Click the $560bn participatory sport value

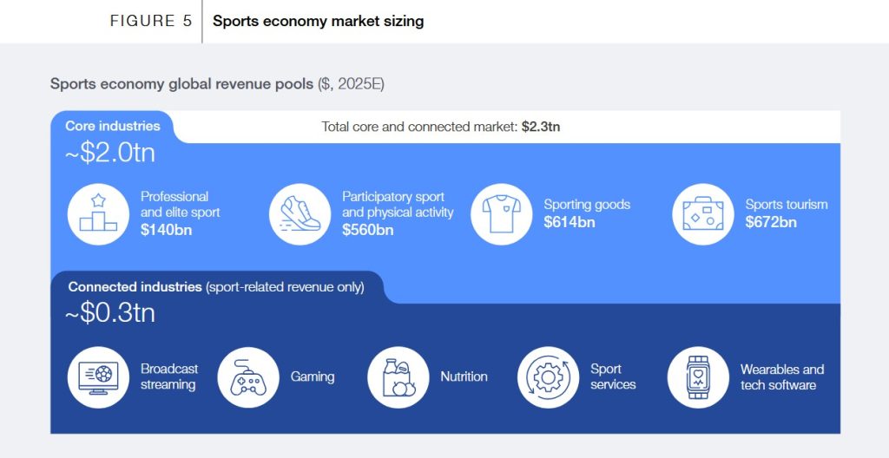[367, 230]
